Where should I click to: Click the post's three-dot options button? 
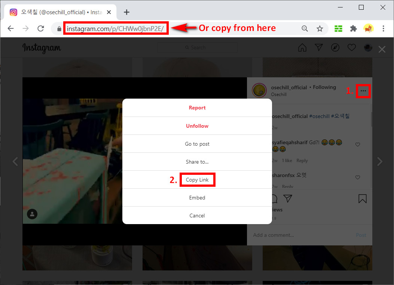coord(363,91)
